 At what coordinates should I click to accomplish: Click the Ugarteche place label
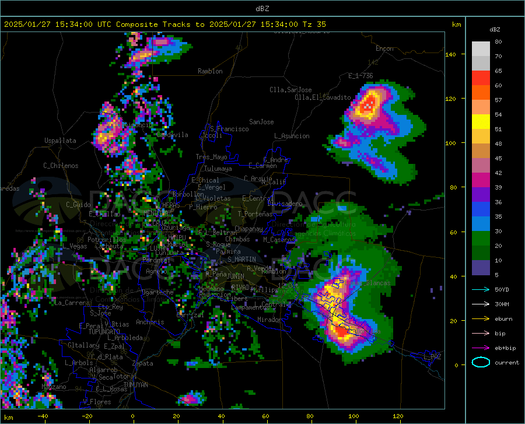[x=157, y=292]
